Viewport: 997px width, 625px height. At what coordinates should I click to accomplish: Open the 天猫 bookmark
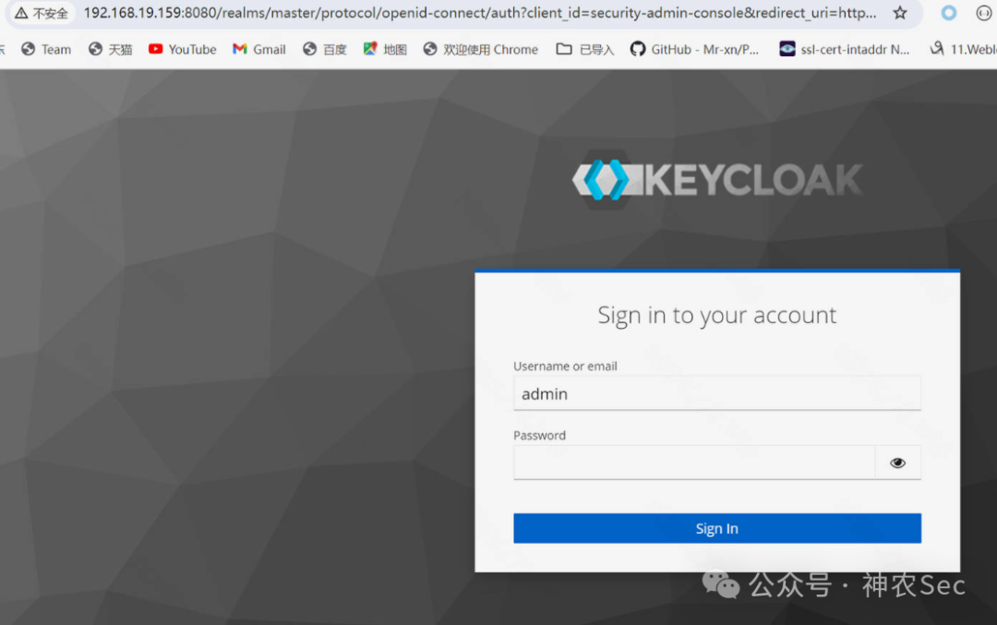(x=111, y=49)
